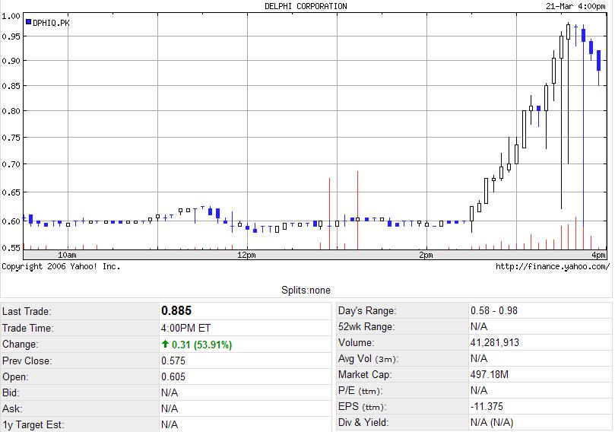Click the DELPHI CORPORATION chart title
The width and height of the screenshot is (615, 432).
(x=306, y=6)
